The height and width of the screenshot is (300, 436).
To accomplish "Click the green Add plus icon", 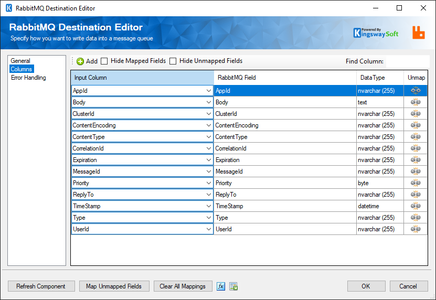I will tap(80, 61).
